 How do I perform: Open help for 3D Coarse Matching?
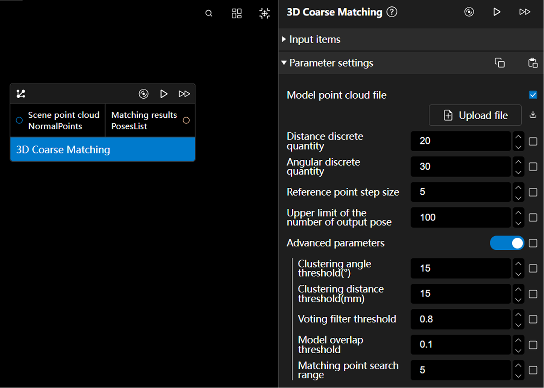click(392, 12)
